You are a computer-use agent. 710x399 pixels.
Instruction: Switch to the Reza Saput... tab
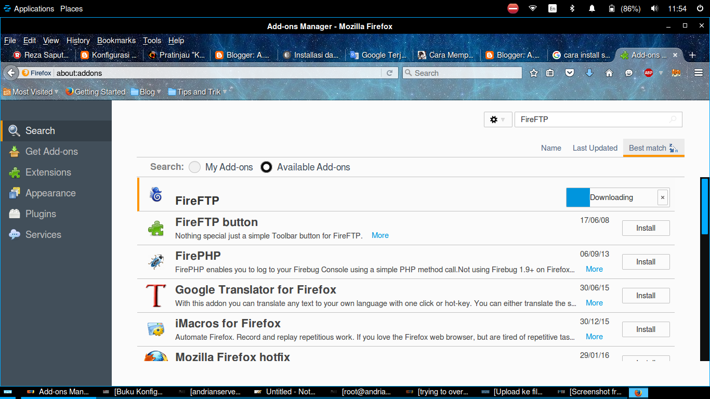42,55
